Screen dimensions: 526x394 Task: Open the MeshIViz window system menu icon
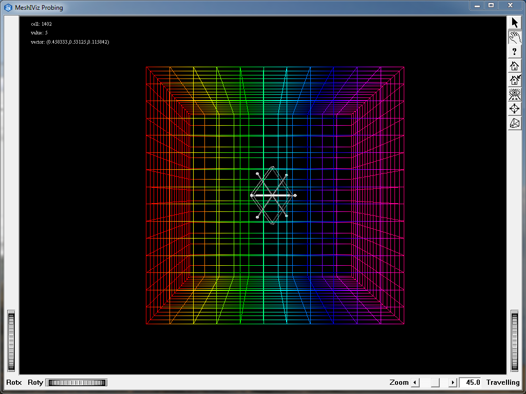pyautogui.click(x=8, y=7)
